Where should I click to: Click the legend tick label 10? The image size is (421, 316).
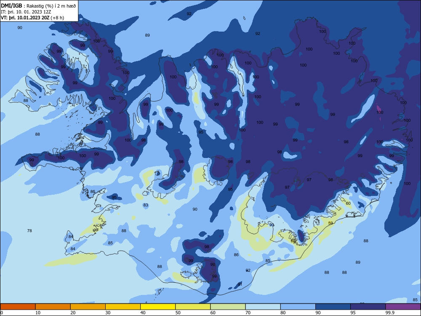38,313
